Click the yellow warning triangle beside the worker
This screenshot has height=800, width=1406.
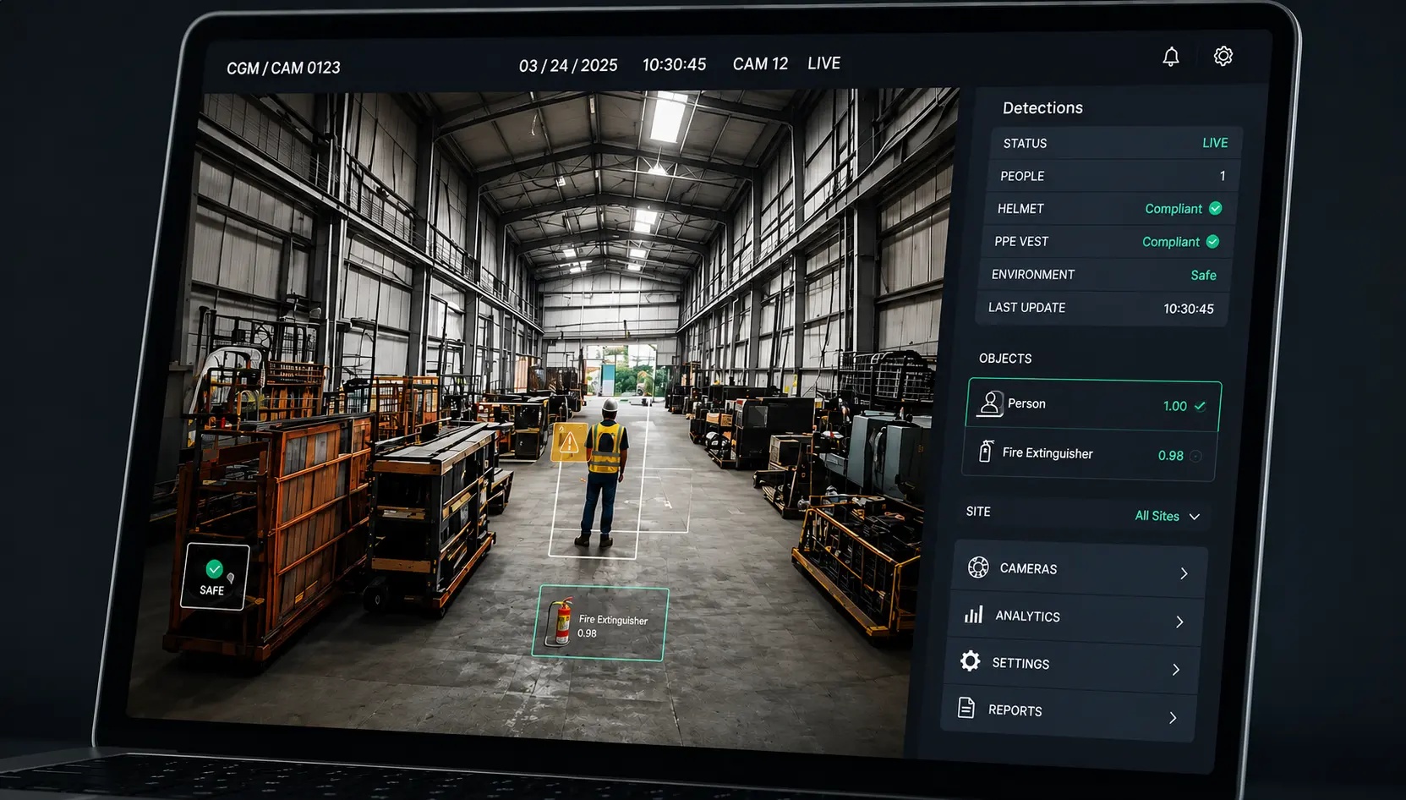569,441
